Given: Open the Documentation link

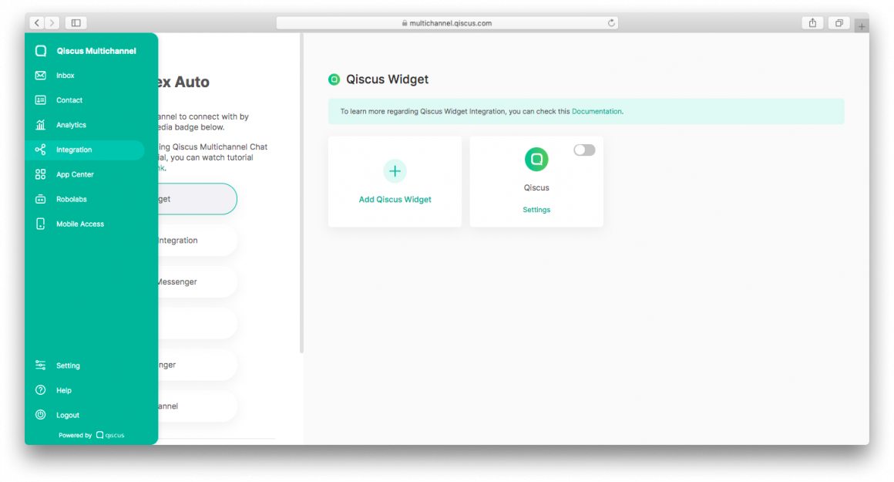Looking at the screenshot, I should coord(597,110).
